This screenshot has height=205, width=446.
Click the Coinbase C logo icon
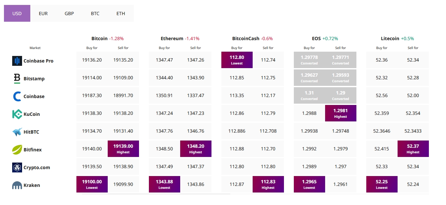pyautogui.click(x=17, y=96)
